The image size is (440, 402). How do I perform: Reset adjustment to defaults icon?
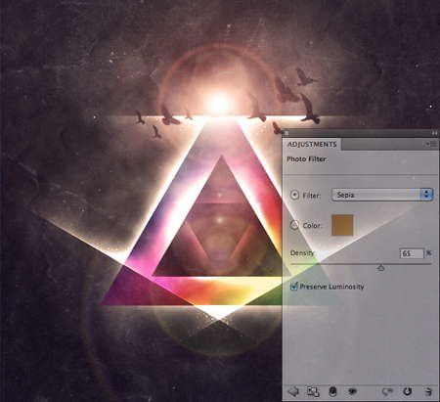(x=408, y=391)
